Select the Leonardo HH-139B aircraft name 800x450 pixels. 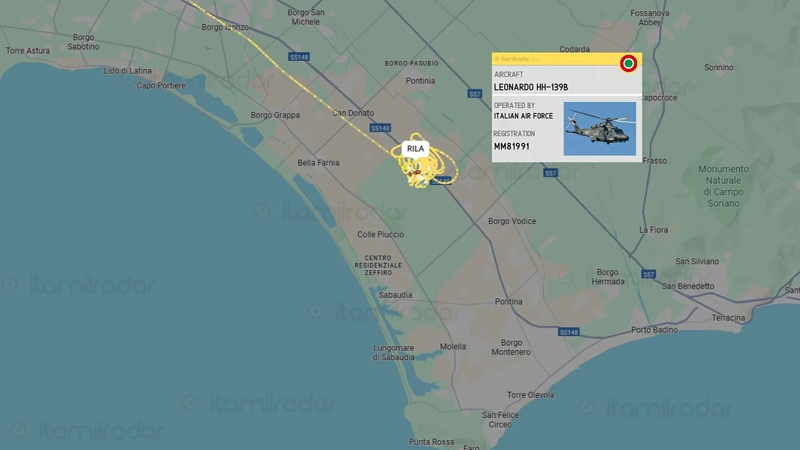point(531,87)
